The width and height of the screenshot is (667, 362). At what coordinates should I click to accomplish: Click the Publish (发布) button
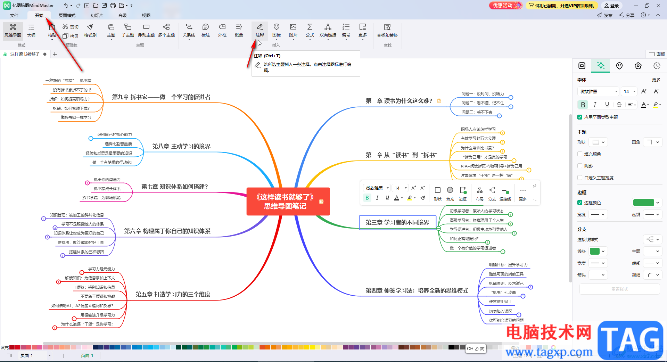[605, 15]
